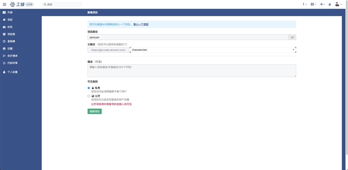Click the 创建项目 button
Image resolution: width=348 pixels, height=170 pixels.
click(94, 111)
